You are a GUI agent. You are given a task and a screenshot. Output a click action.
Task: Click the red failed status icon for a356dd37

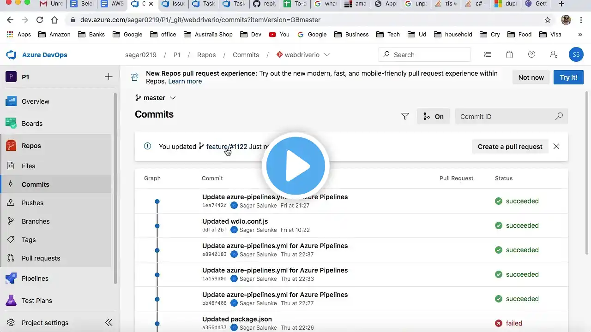coord(499,323)
